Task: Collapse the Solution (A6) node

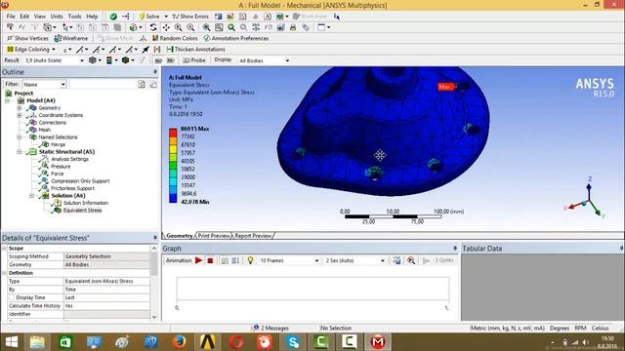Action: pyautogui.click(x=31, y=196)
